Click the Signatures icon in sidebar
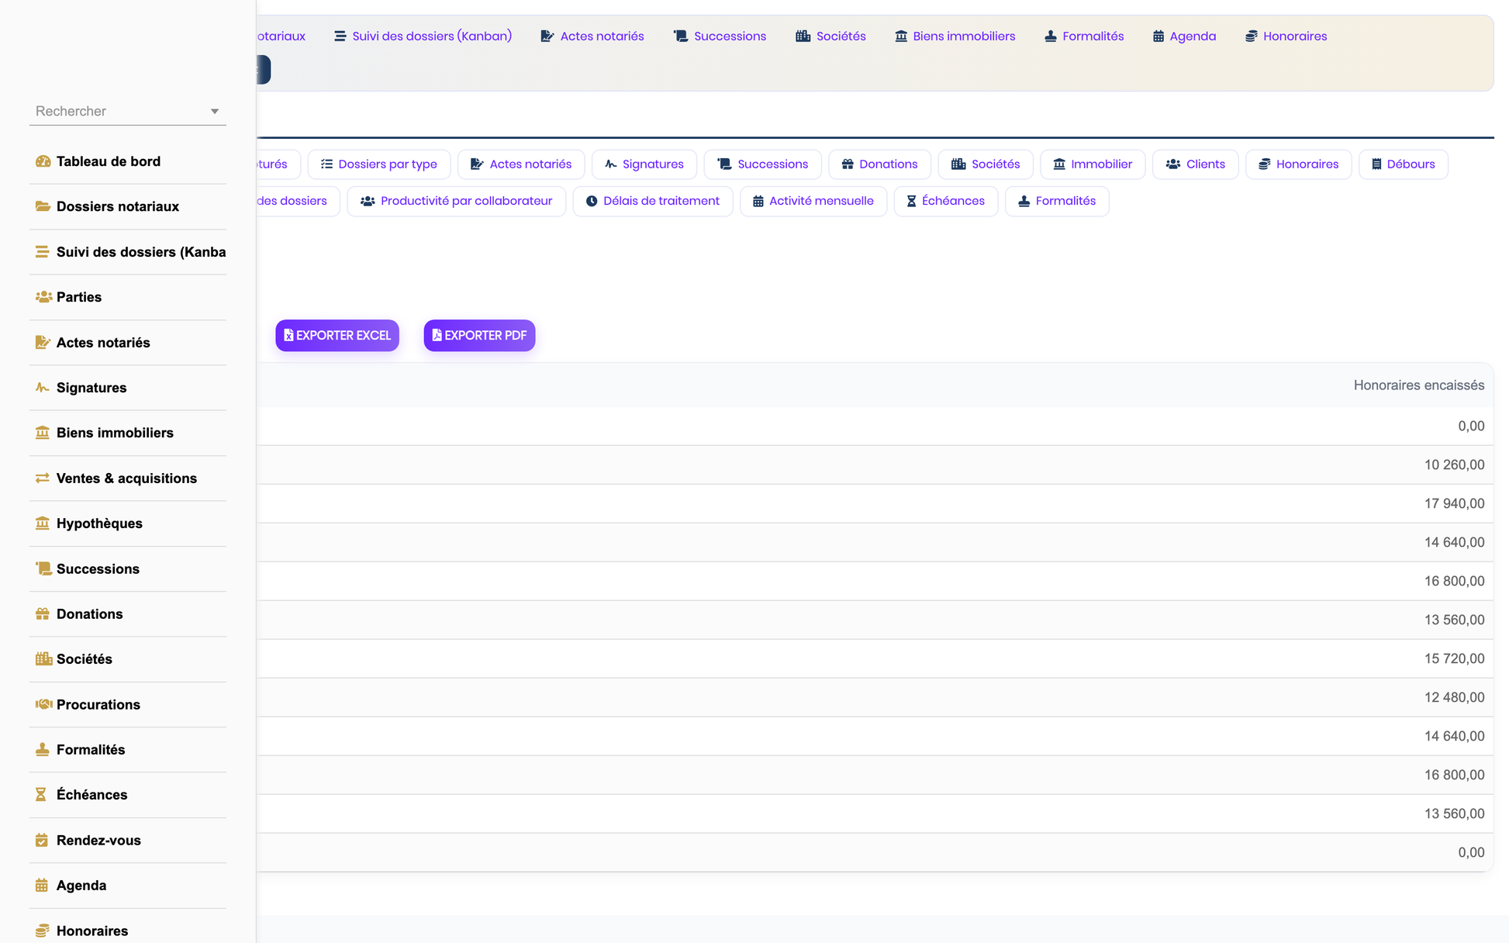This screenshot has width=1509, height=943. pos(43,388)
